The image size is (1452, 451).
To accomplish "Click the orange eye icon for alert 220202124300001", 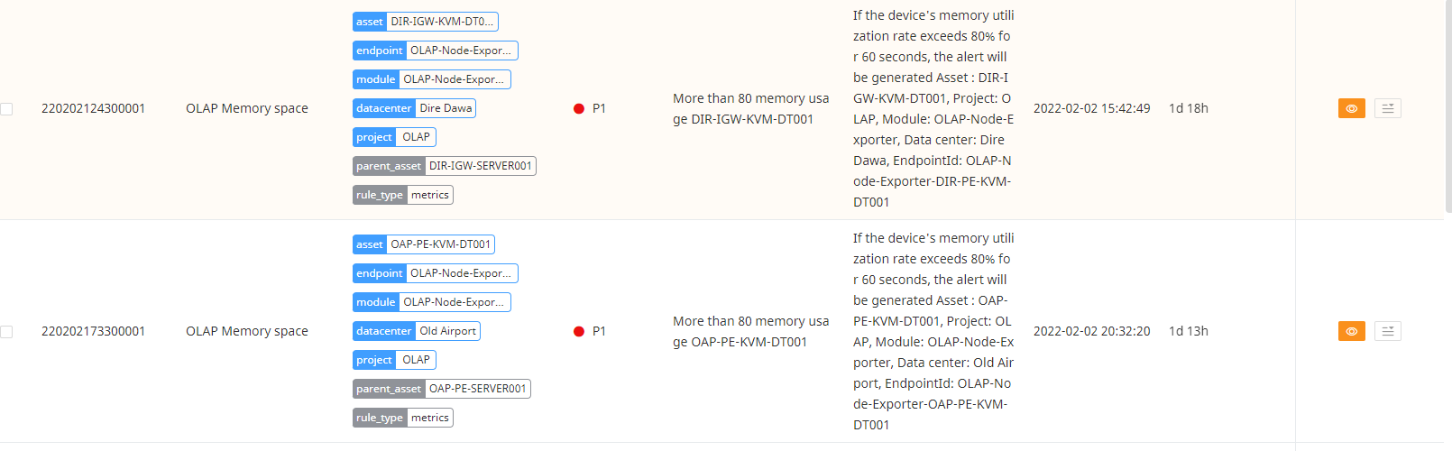I will pyautogui.click(x=1351, y=108).
